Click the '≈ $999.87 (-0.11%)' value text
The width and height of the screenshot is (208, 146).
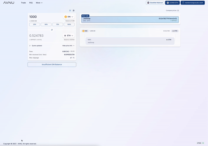[36, 40]
